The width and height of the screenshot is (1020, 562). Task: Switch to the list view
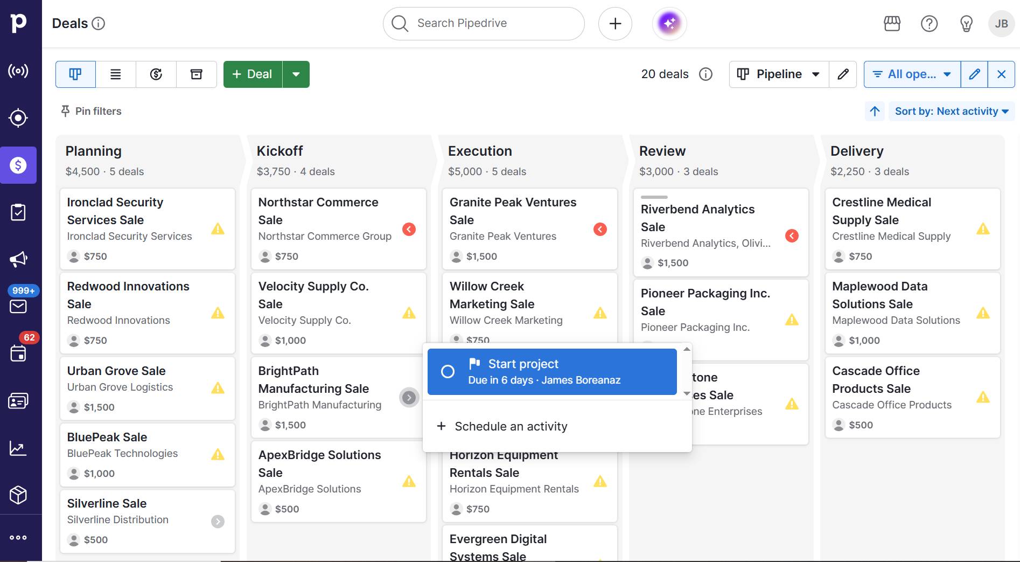[116, 74]
